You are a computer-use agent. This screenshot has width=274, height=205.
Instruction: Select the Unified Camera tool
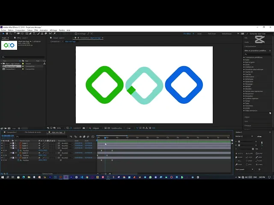coord(19,34)
